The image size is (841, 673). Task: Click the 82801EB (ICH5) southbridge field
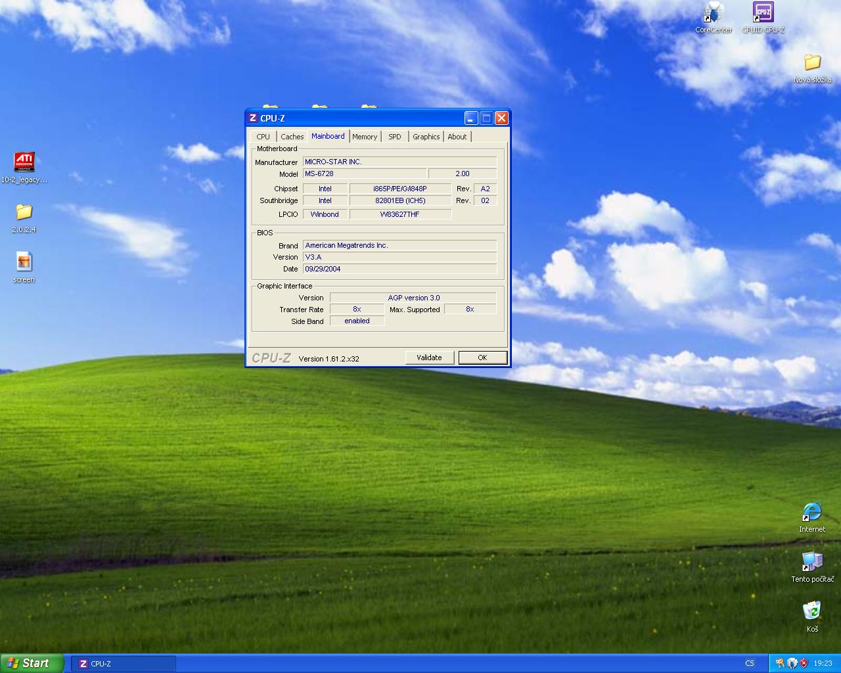coord(400,200)
